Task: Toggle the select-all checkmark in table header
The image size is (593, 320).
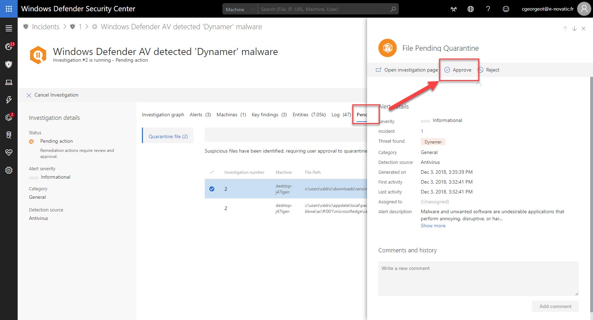Action: pos(212,172)
